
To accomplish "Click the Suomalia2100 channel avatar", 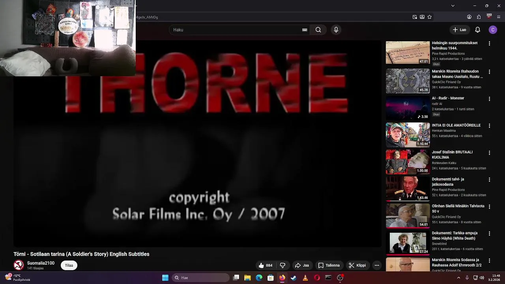I will 19,265.
